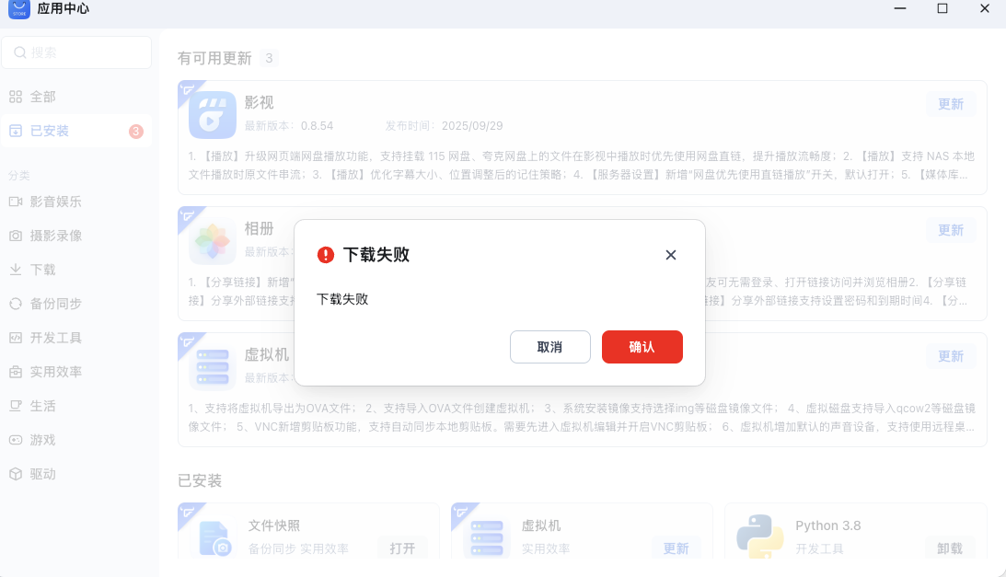This screenshot has height=577, width=1006.
Task: Open the 游戏 category
Action: click(76, 440)
